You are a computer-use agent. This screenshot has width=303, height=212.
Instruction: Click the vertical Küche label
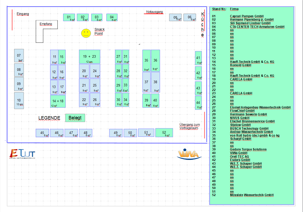tap(203, 24)
